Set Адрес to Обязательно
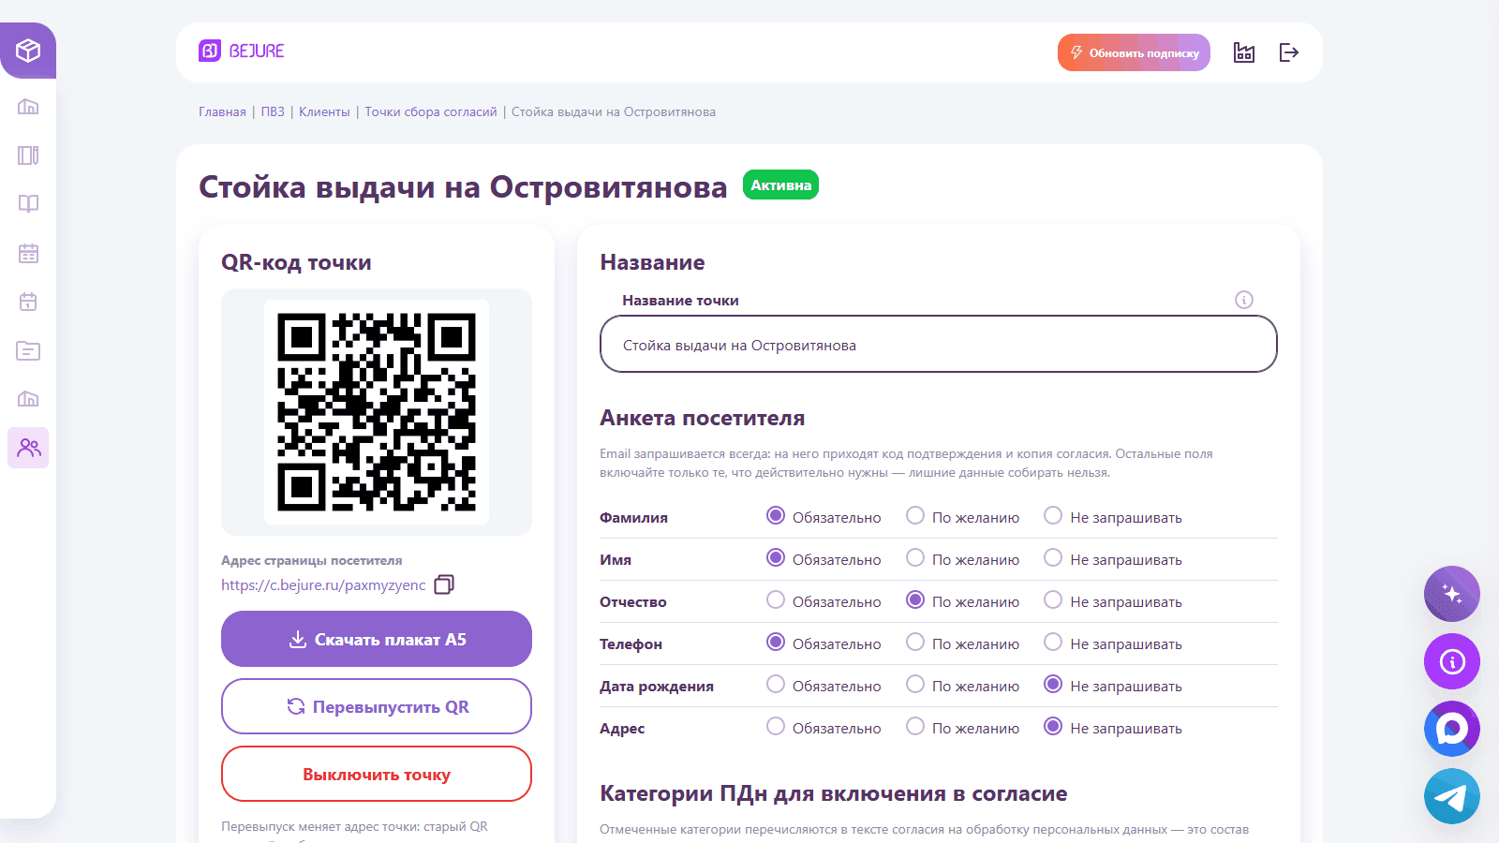1499x843 pixels. (776, 726)
